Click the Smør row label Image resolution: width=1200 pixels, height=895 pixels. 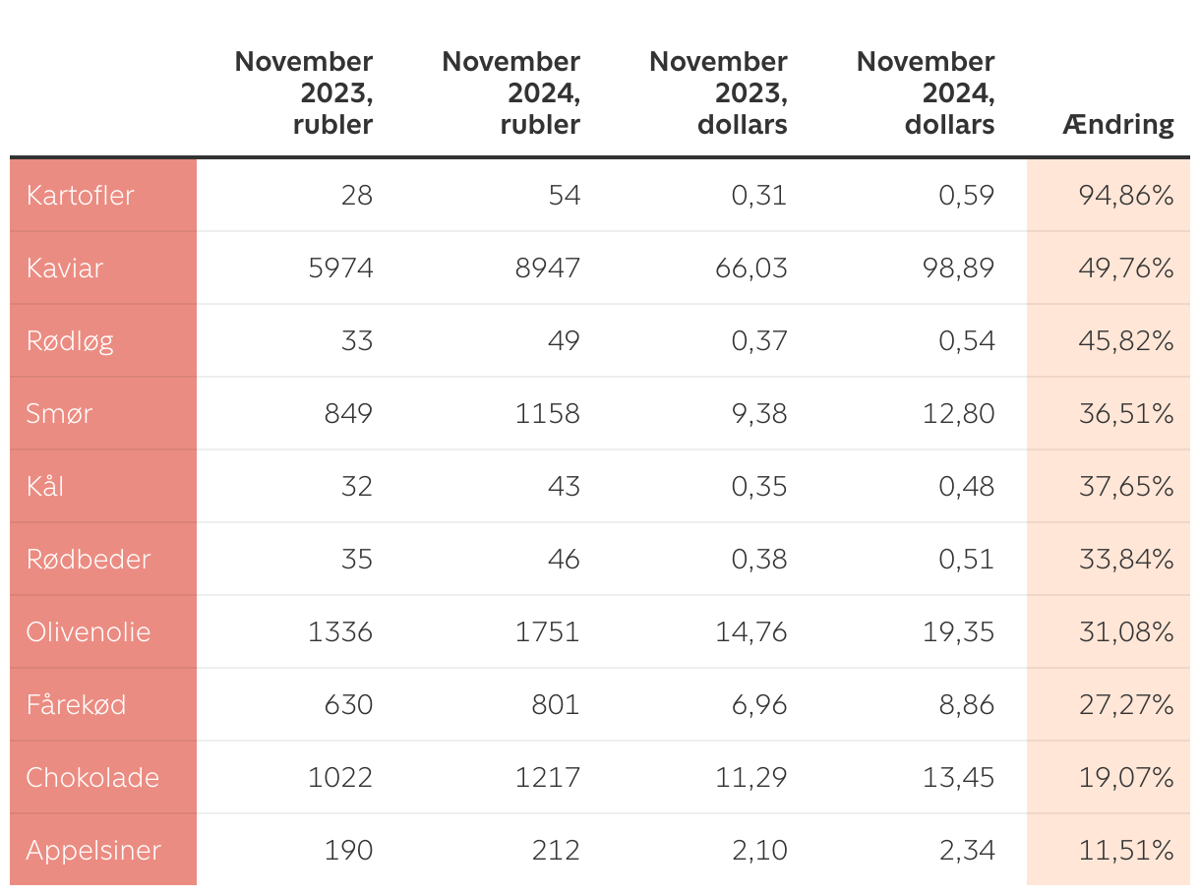tap(59, 413)
